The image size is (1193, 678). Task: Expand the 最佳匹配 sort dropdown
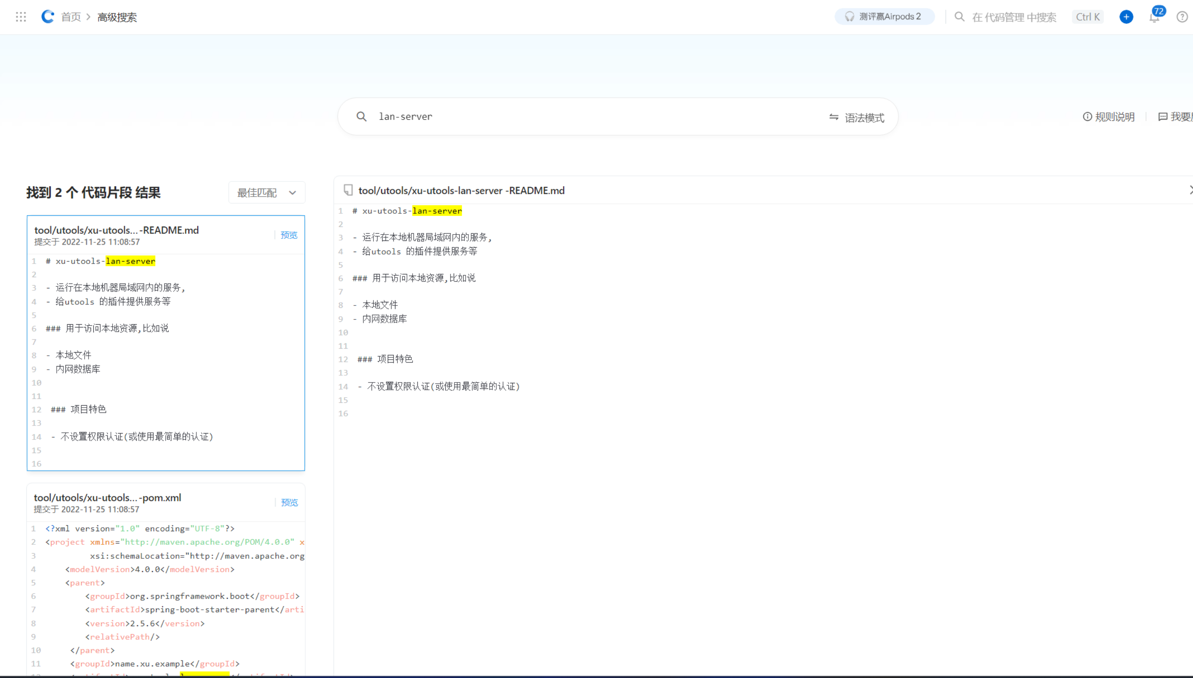point(267,193)
